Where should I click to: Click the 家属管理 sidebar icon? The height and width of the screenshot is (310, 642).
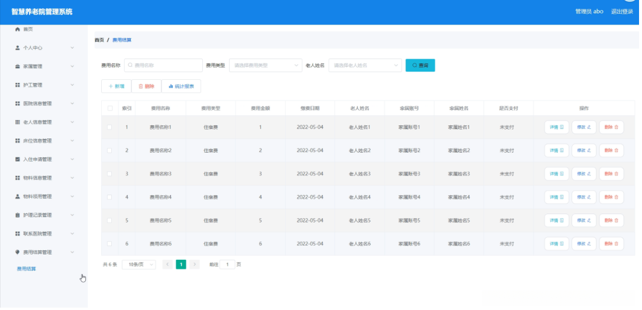coord(17,66)
